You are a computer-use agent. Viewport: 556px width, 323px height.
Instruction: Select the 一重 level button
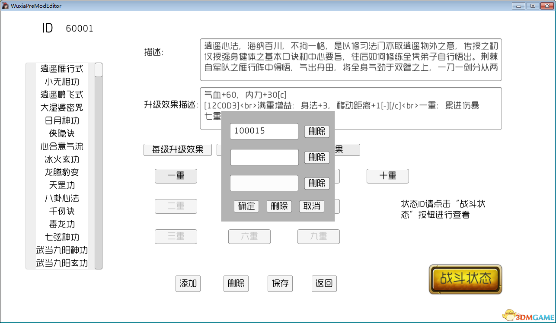click(176, 176)
